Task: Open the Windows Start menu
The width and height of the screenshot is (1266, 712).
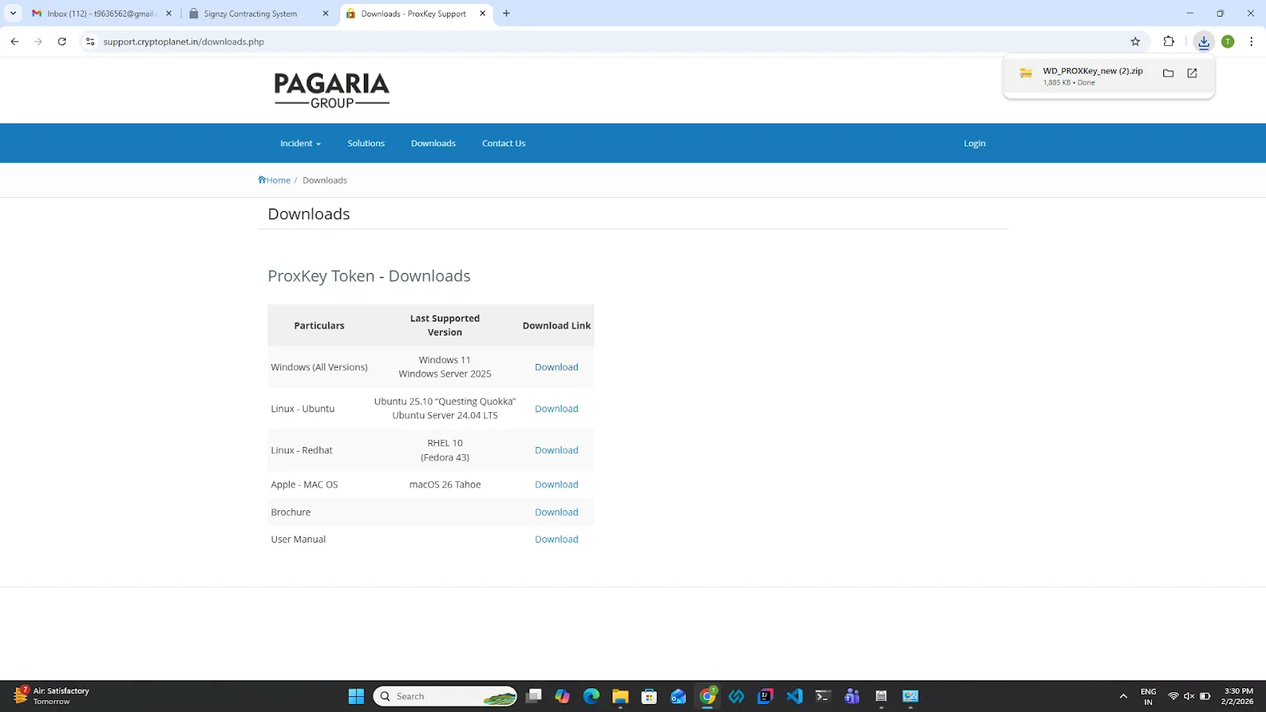Action: pyautogui.click(x=356, y=696)
